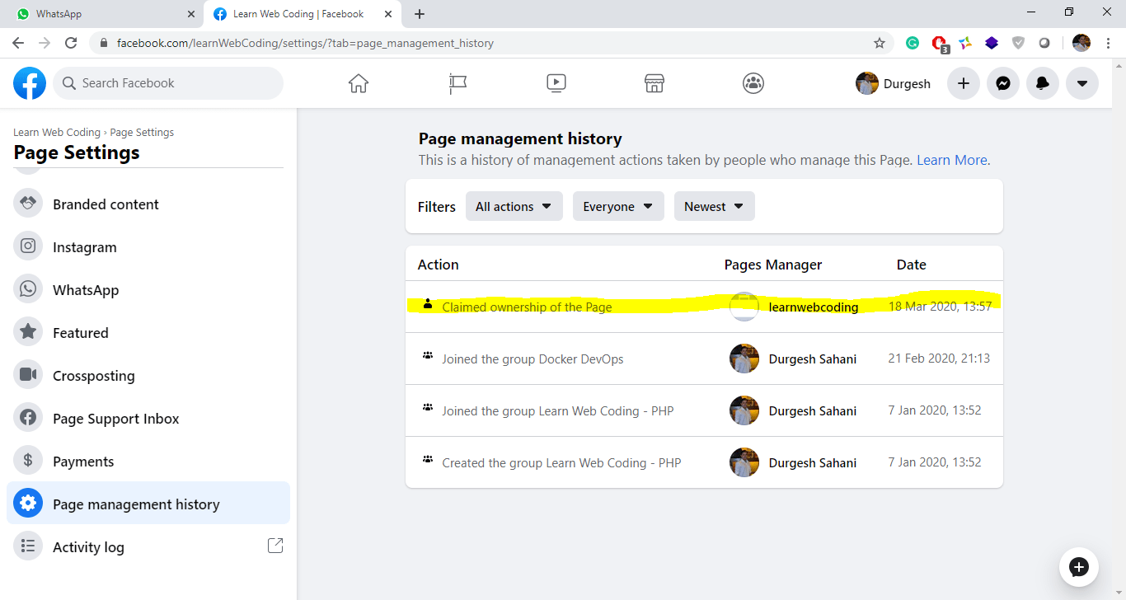Select Page management history item
The width and height of the screenshot is (1126, 600).
[148, 504]
